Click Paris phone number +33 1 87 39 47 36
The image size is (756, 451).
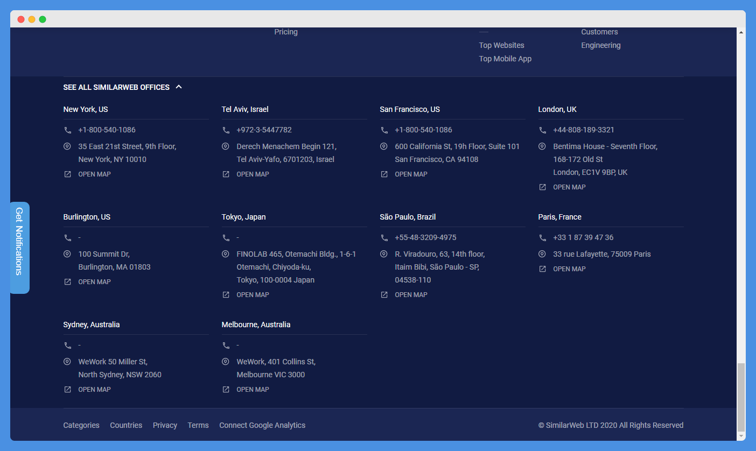pos(583,237)
